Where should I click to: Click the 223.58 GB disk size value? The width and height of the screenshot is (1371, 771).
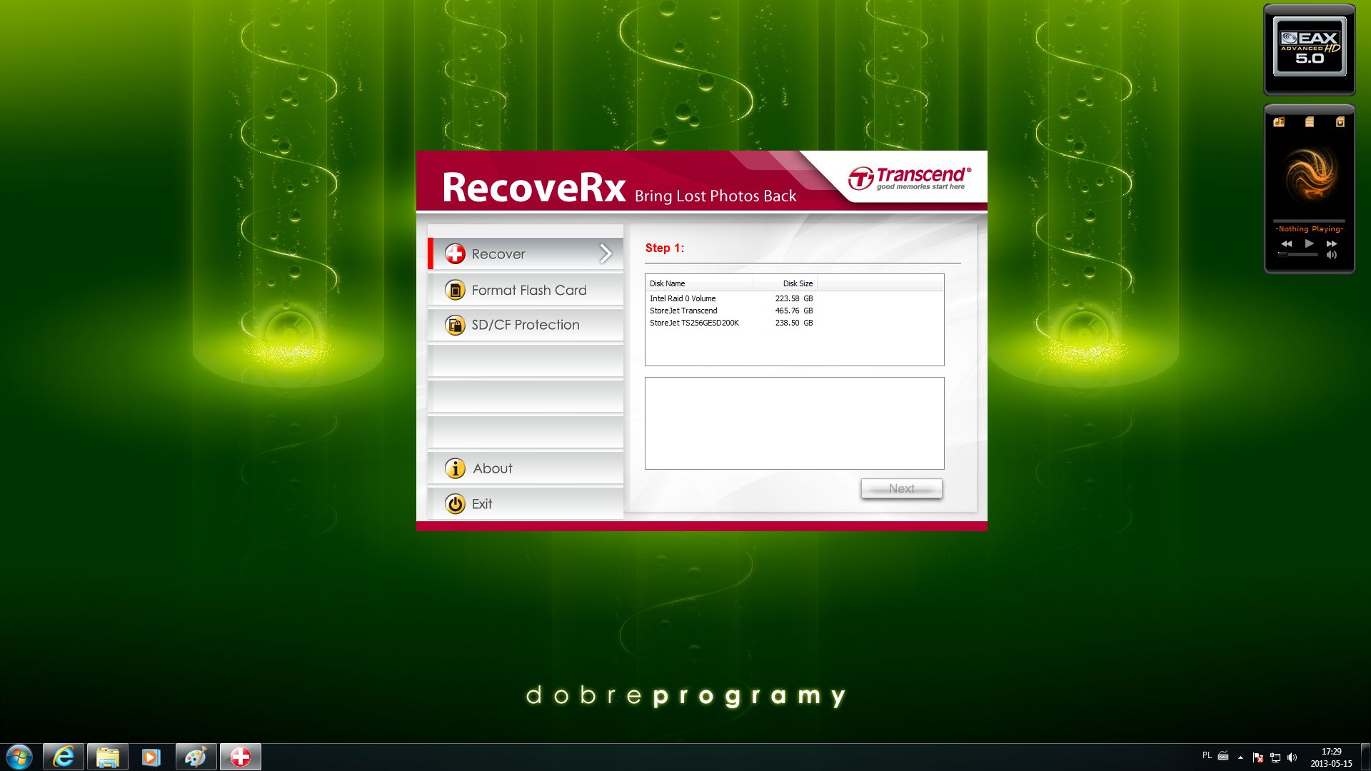coord(794,298)
